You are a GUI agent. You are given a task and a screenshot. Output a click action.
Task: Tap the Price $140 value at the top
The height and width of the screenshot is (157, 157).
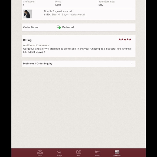click(x=58, y=5)
